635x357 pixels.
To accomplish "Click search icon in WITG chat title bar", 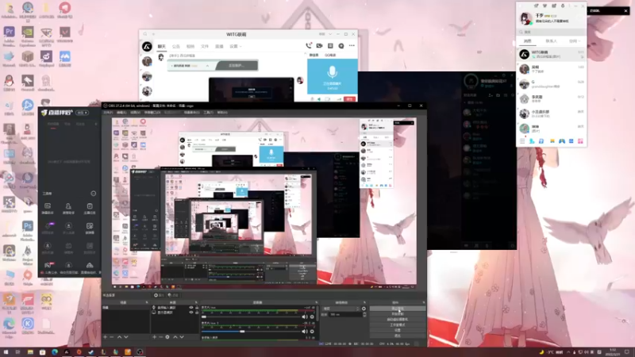I will [145, 34].
